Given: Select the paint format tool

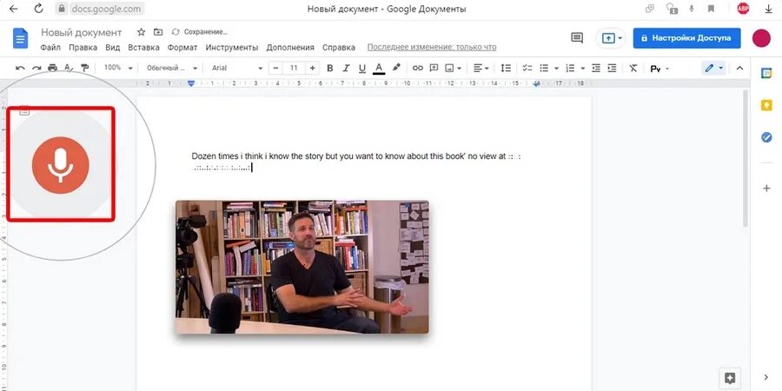Looking at the screenshot, I should (85, 69).
